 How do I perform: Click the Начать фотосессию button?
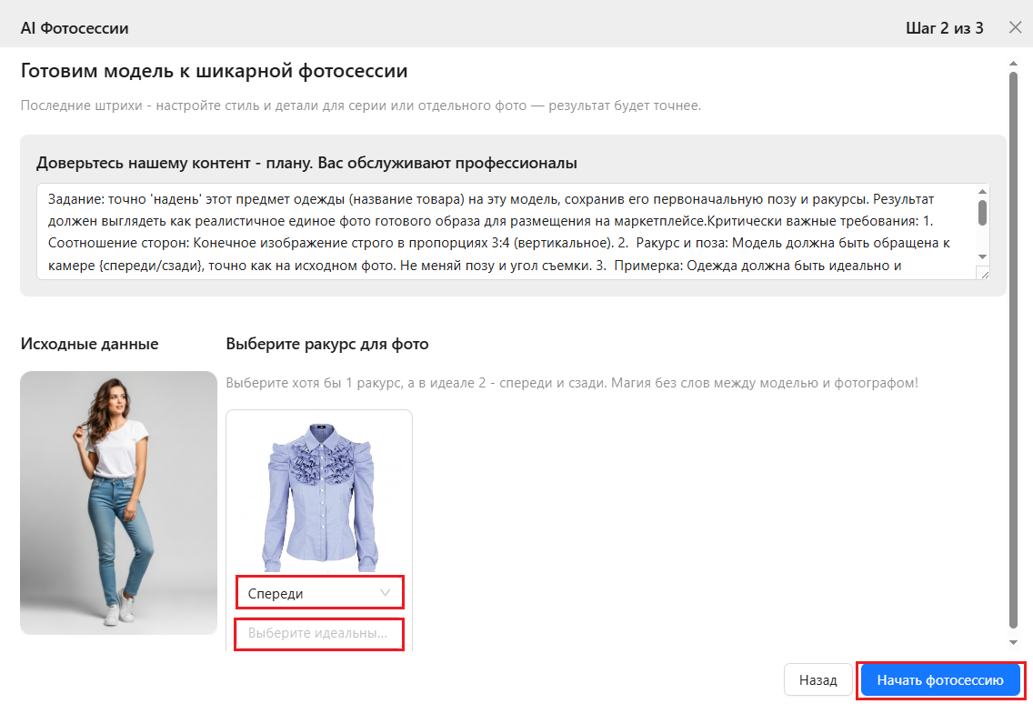(940, 680)
